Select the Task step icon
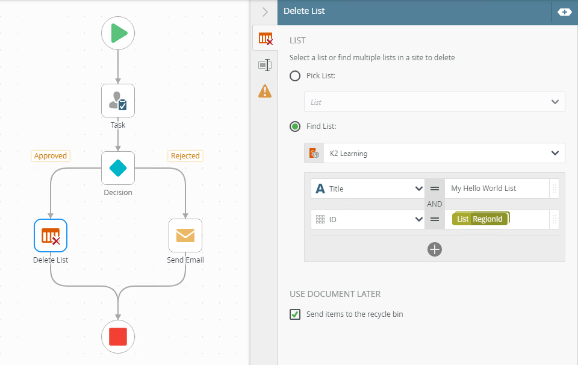 (118, 101)
